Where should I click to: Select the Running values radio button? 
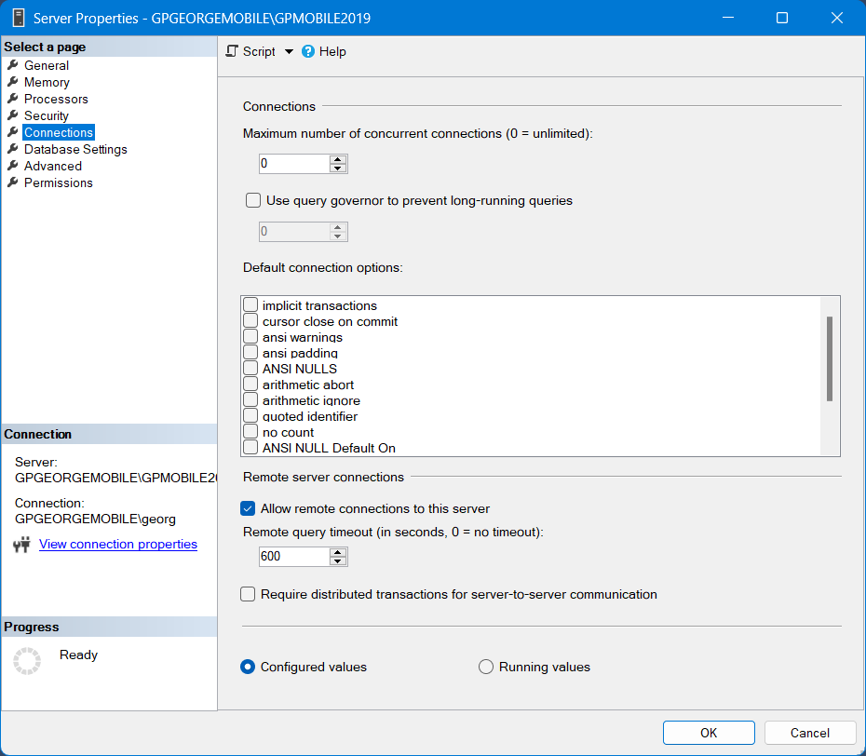click(x=486, y=667)
